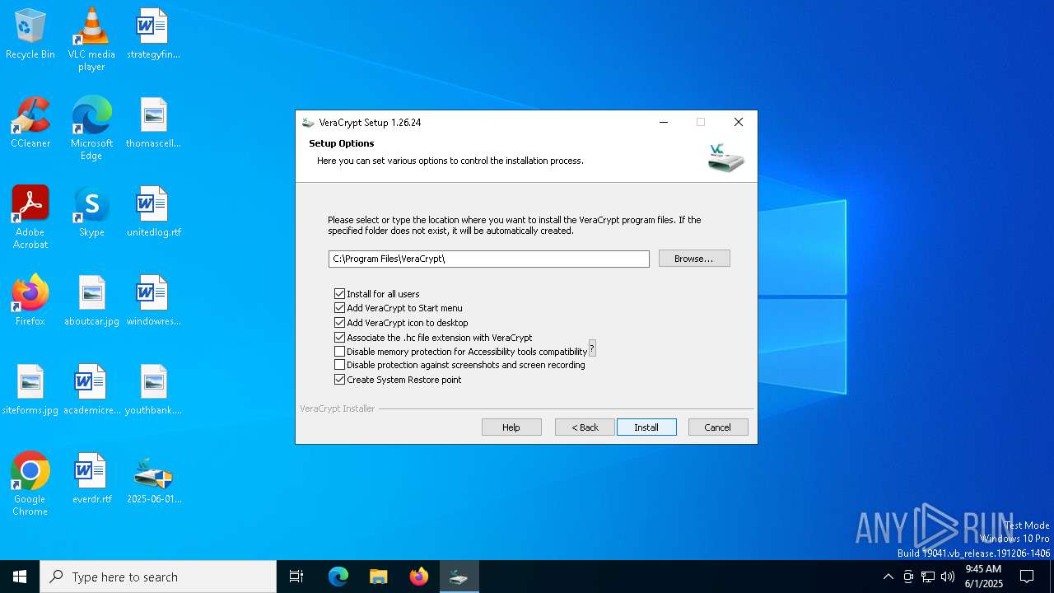Cancel the VeraCrypt setup
The image size is (1054, 593).
[718, 427]
